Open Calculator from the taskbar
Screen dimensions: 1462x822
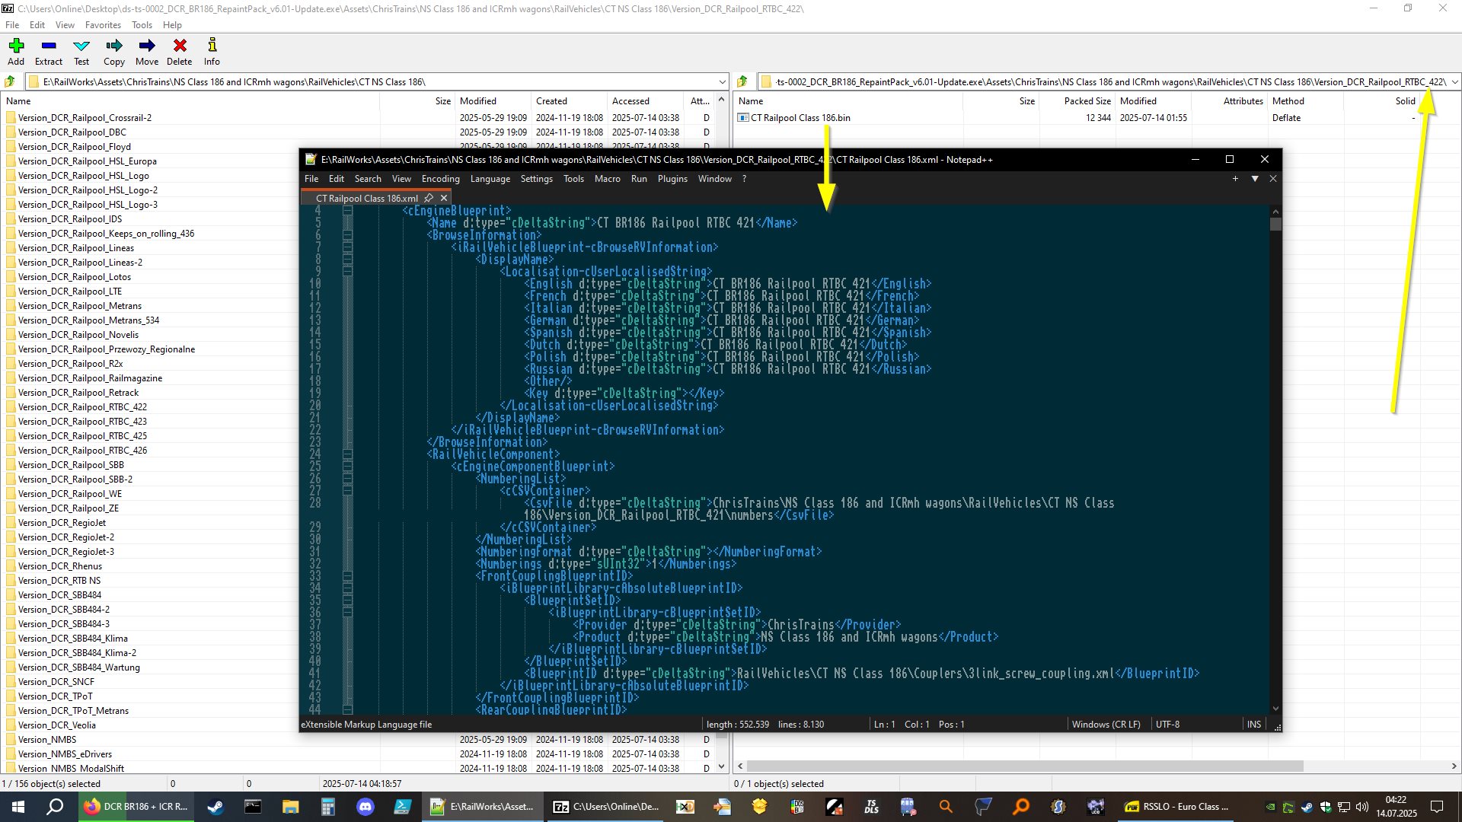pos(327,807)
